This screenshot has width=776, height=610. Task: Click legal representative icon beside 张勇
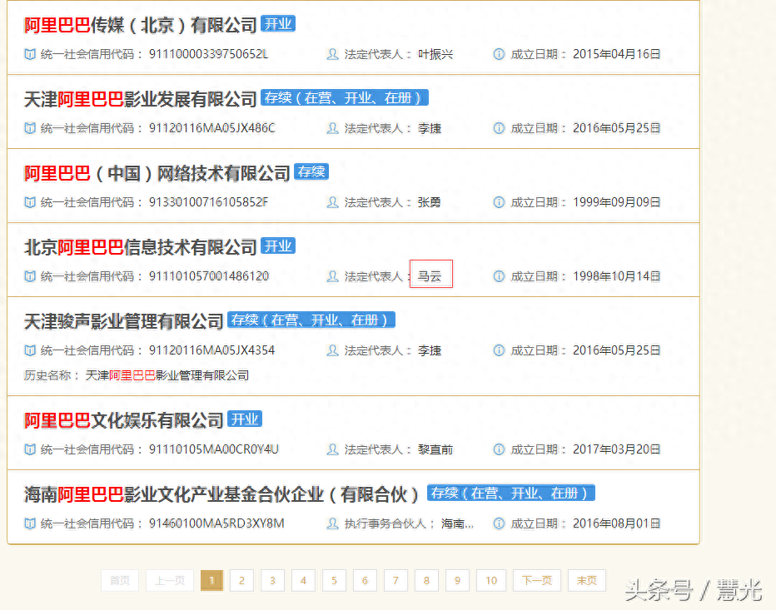click(332, 202)
